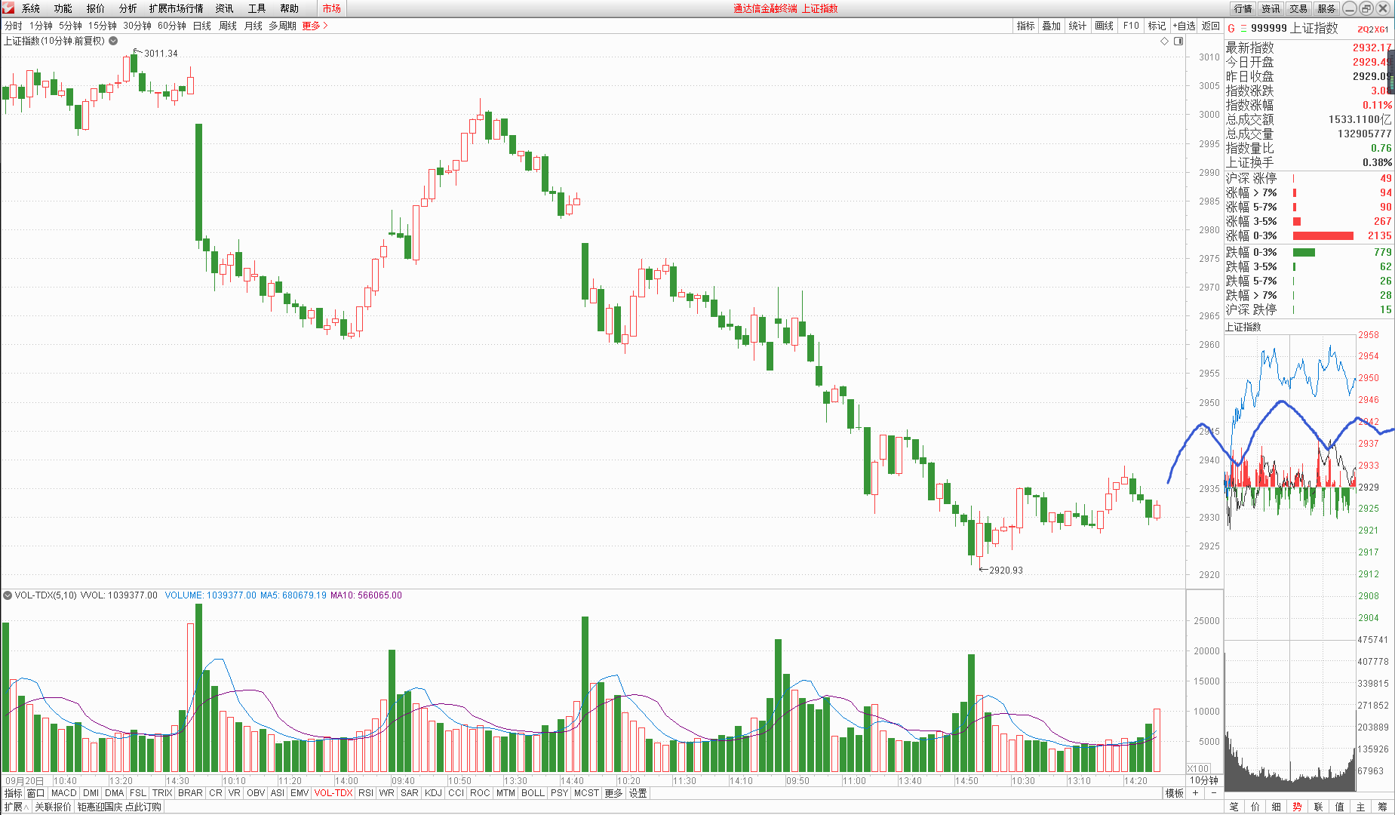
Task: Select the 势 tab in bottom right
Action: click(x=1297, y=807)
